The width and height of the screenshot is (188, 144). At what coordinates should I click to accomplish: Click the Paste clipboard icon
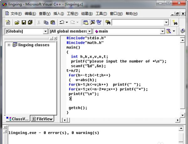coord(53,23)
